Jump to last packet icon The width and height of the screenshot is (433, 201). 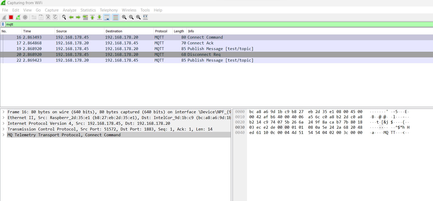[99, 17]
